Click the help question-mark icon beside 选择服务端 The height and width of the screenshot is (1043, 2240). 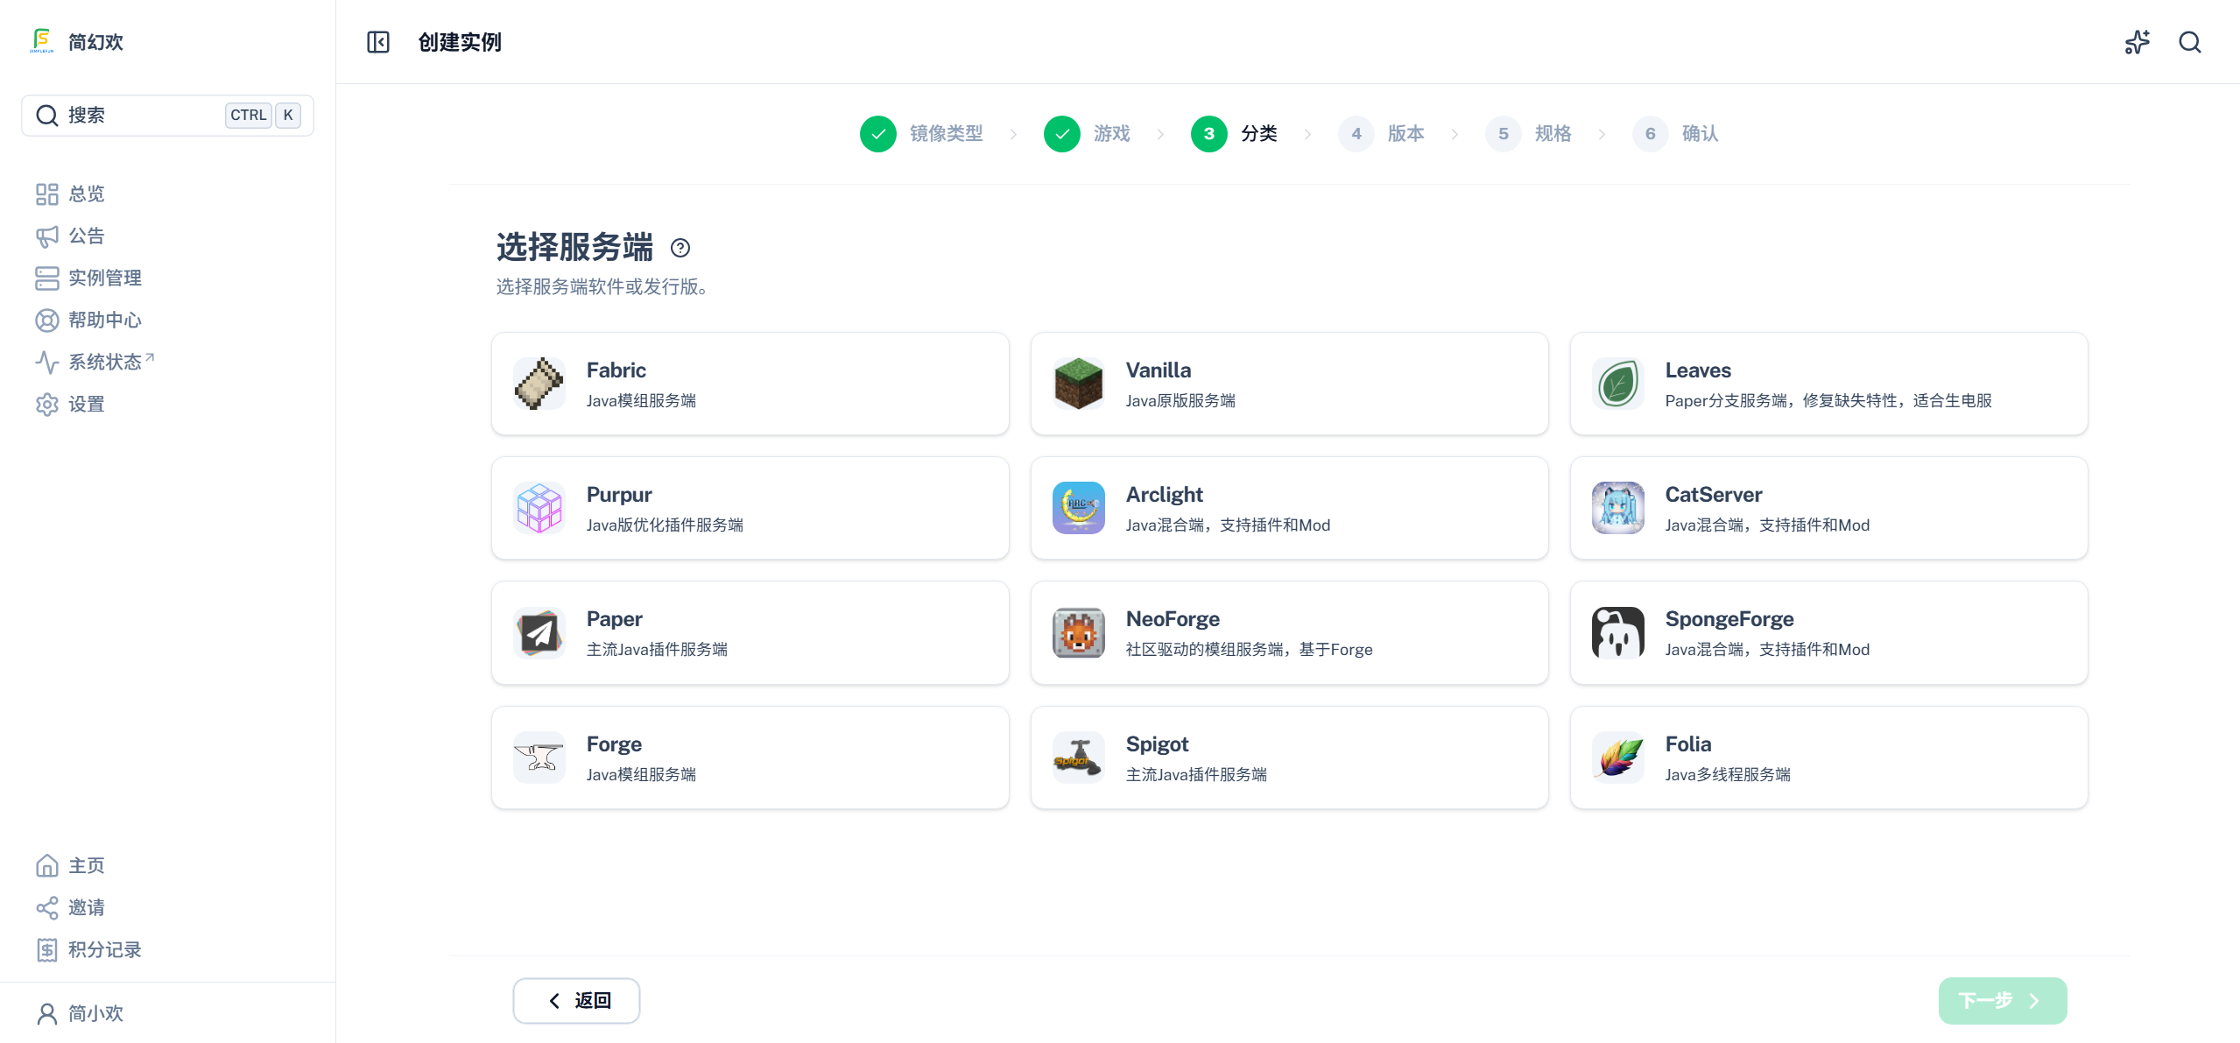pos(680,248)
